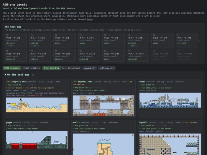The height and width of the screenshot is (155, 207).
Task: Click the 'yogan' card title
Action: 9,122
